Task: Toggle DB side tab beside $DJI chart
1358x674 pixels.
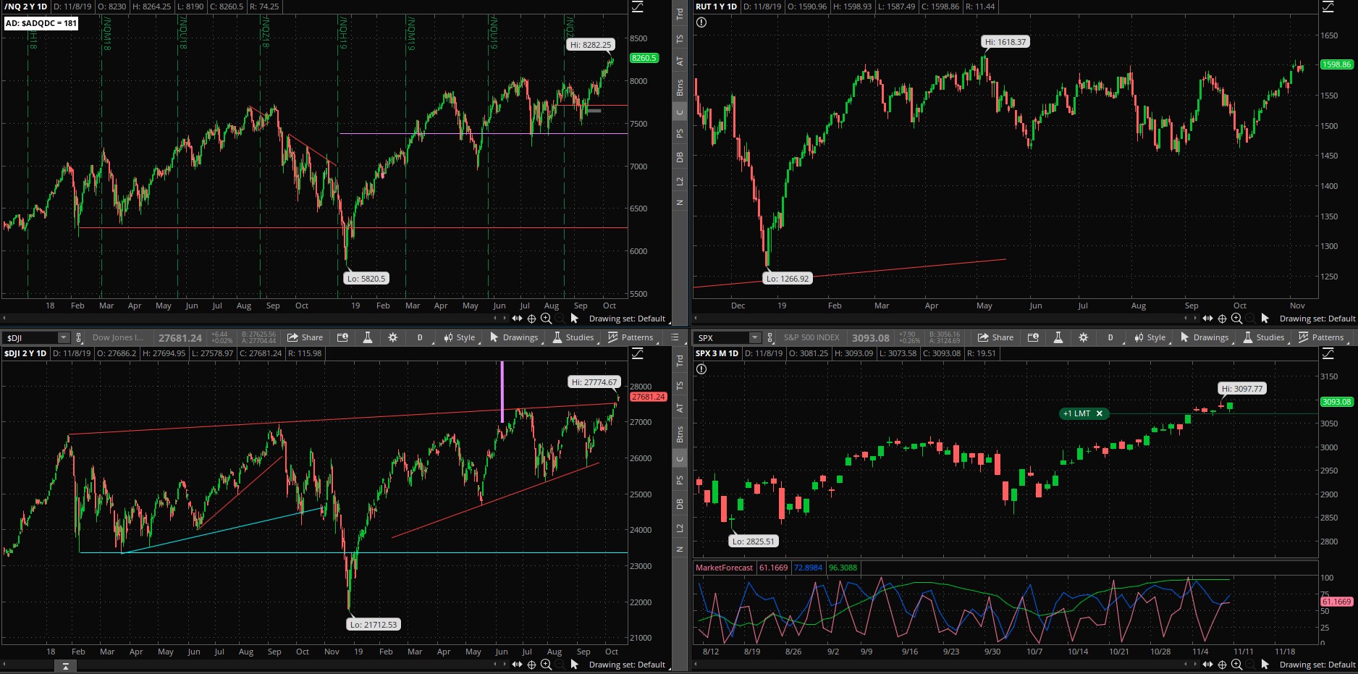Action: [680, 504]
